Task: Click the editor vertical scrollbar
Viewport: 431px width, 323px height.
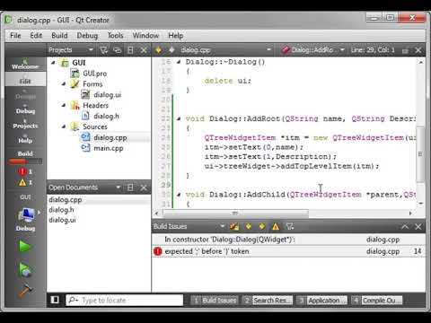Action: pos(420,154)
